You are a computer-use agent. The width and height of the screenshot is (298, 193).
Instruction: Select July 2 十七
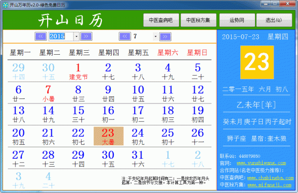108,71
